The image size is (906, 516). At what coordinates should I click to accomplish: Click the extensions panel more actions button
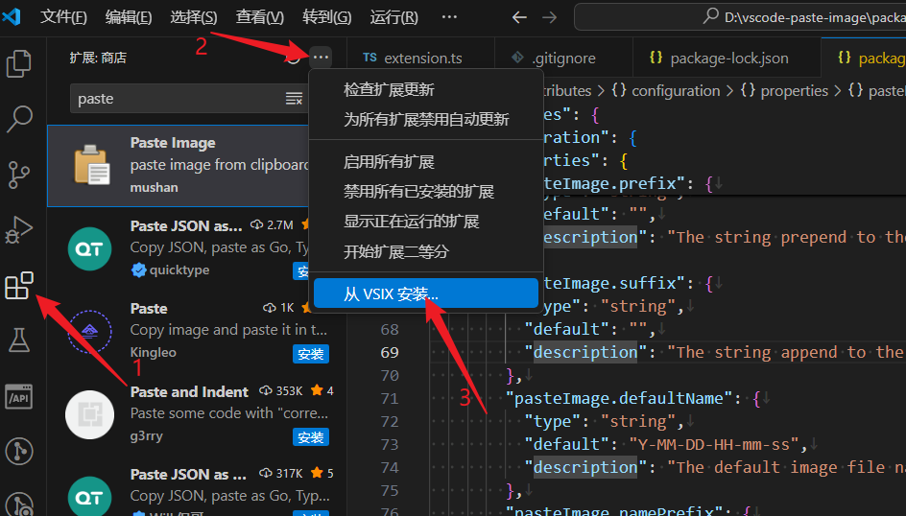pos(321,58)
